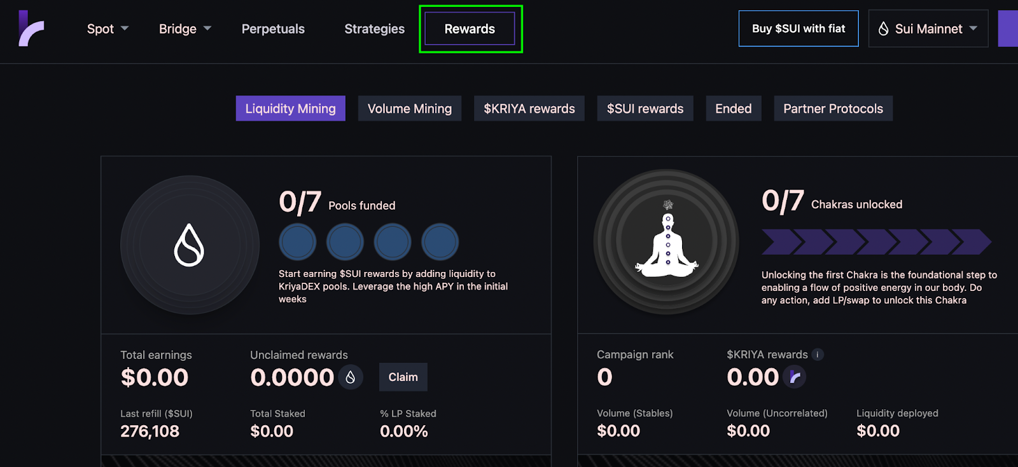Image resolution: width=1018 pixels, height=467 pixels.
Task: Click the fourth blue pool circle
Action: point(440,242)
